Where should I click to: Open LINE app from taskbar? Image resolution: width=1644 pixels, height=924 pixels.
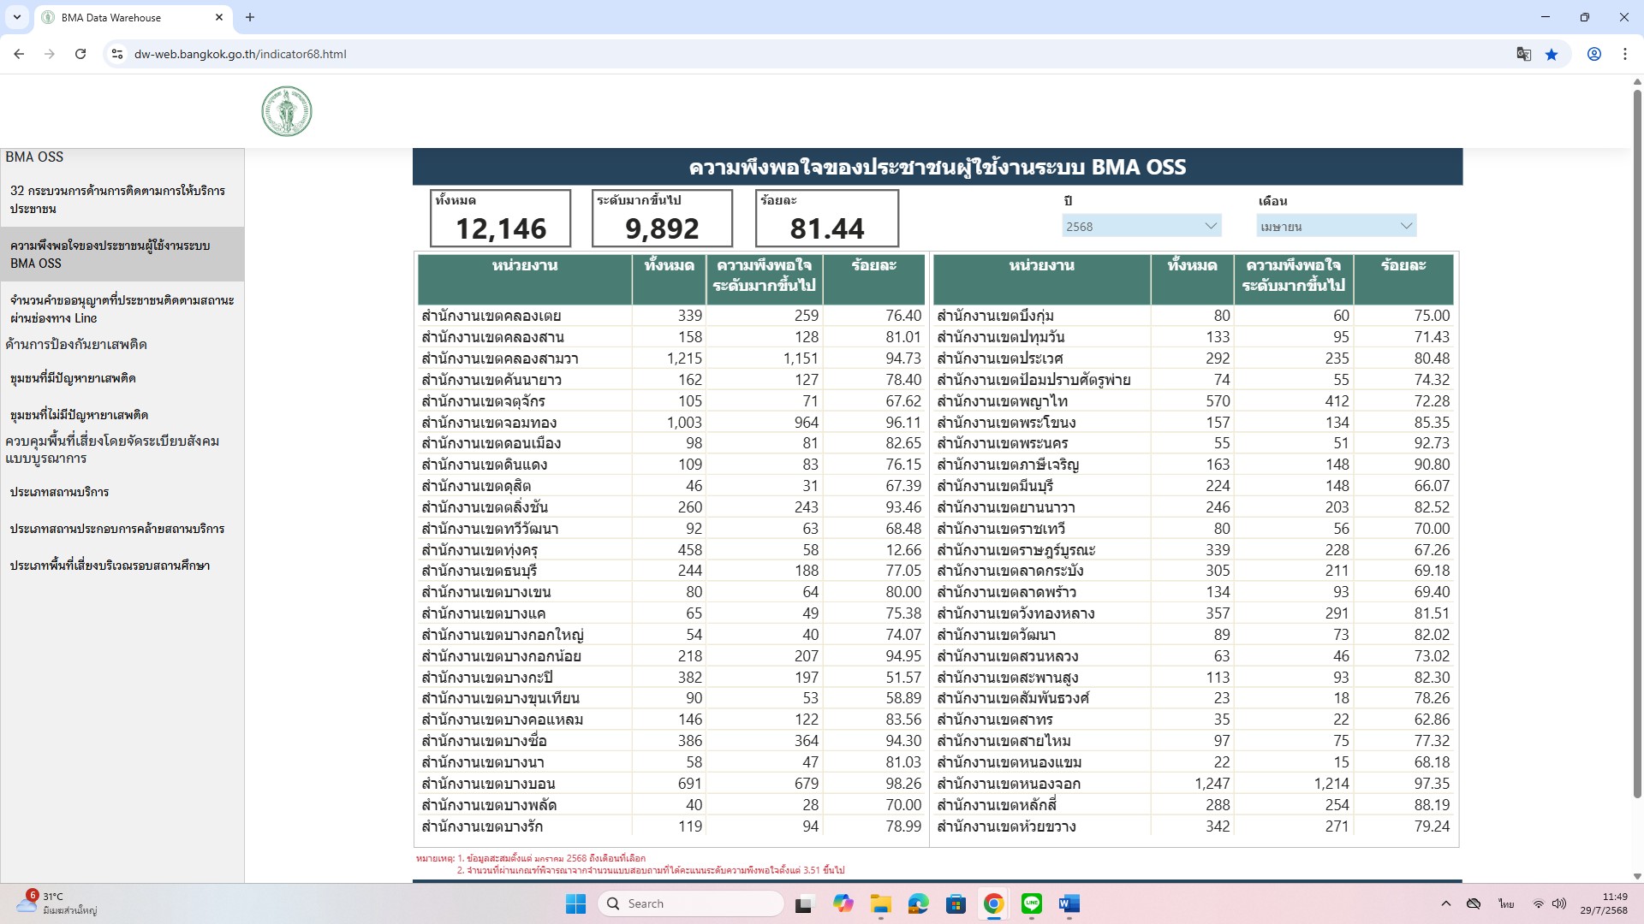tap(1032, 903)
